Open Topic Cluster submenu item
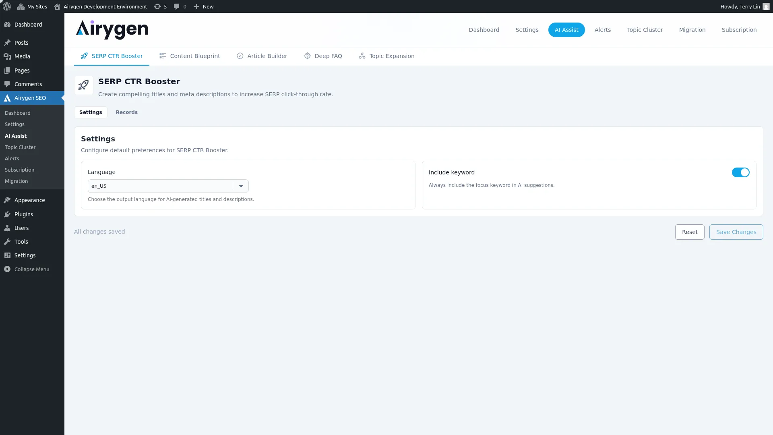This screenshot has width=773, height=435. [x=20, y=147]
